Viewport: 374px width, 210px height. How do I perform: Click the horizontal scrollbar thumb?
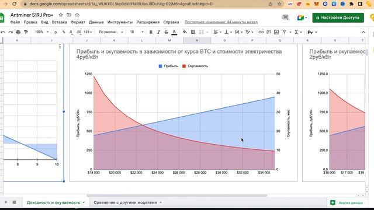click(x=177, y=196)
